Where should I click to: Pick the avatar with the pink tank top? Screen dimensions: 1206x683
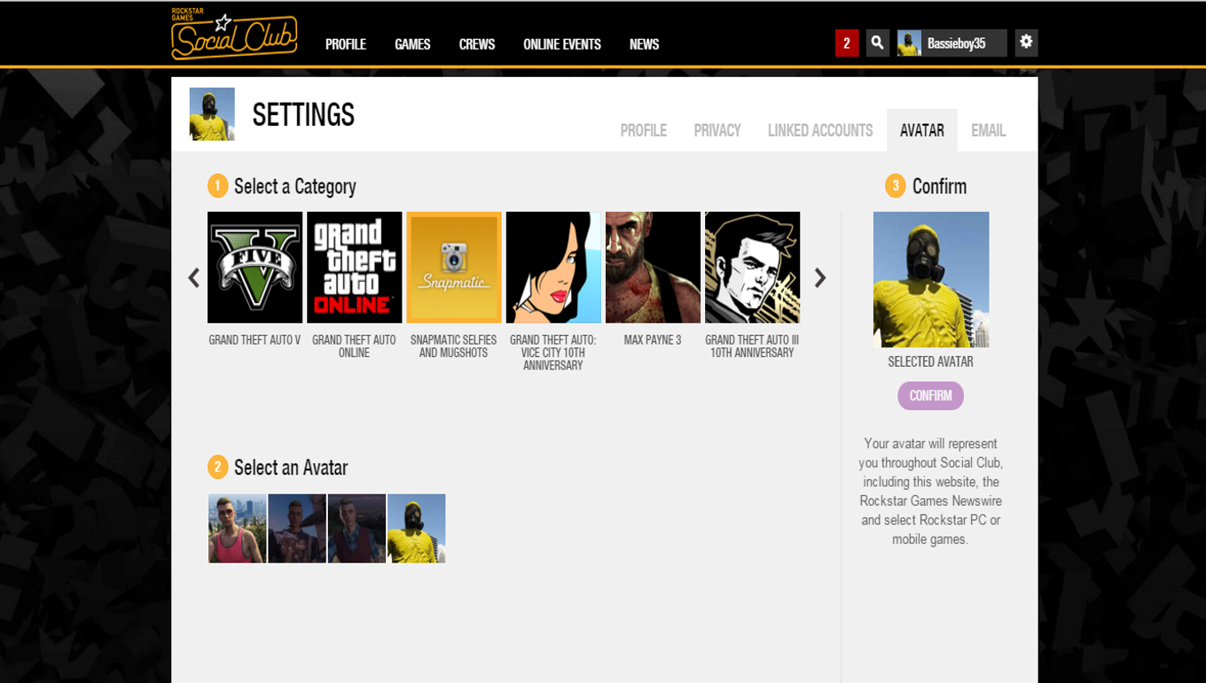pos(238,529)
